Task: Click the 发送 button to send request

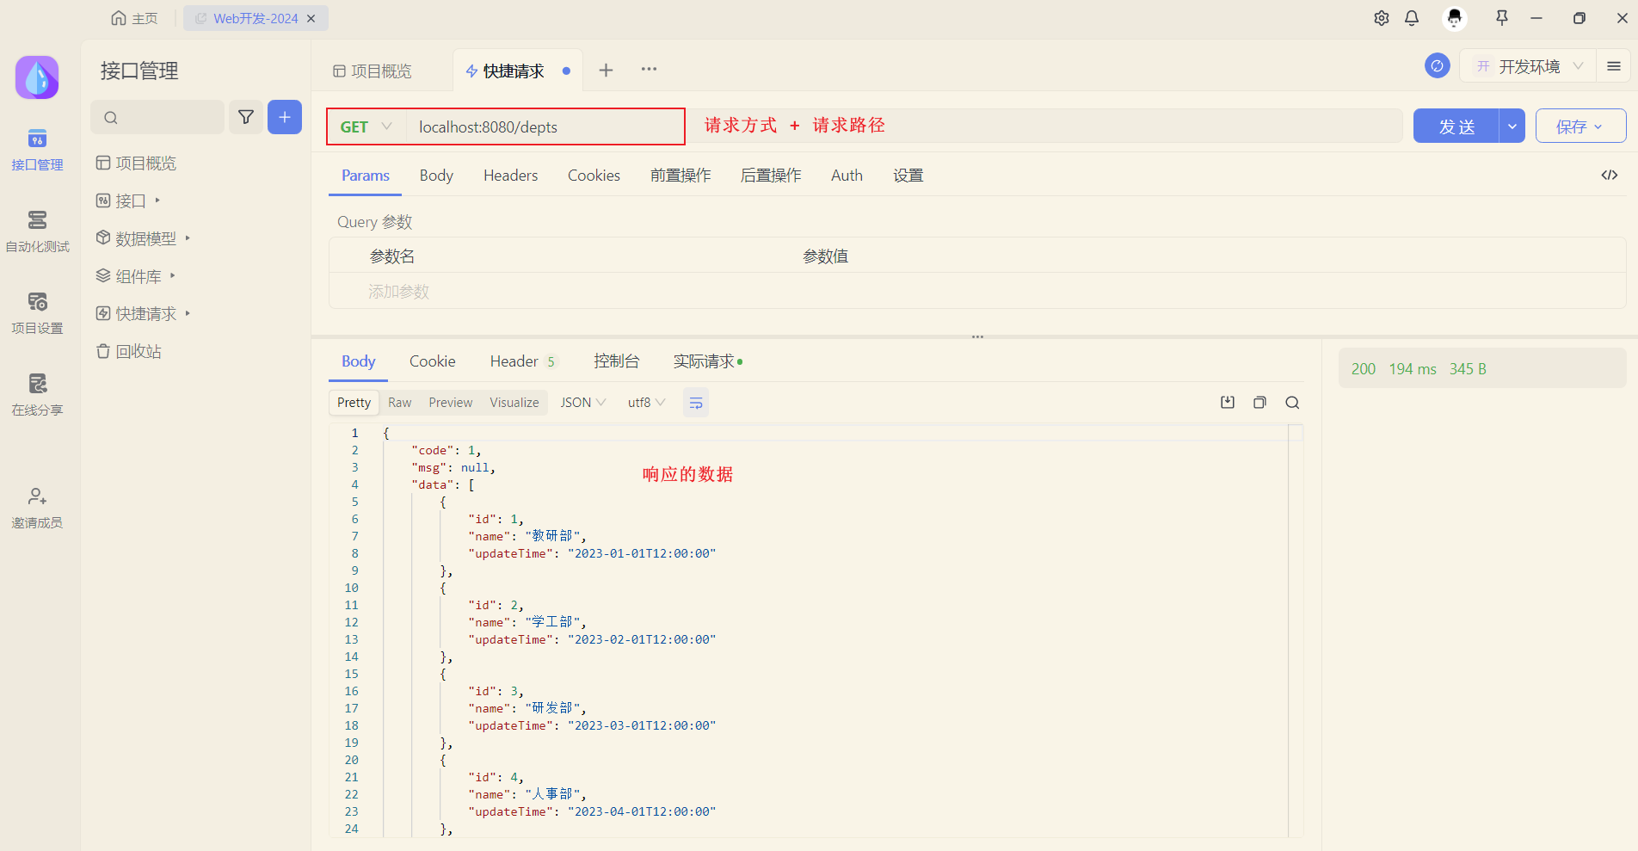Action: point(1456,126)
